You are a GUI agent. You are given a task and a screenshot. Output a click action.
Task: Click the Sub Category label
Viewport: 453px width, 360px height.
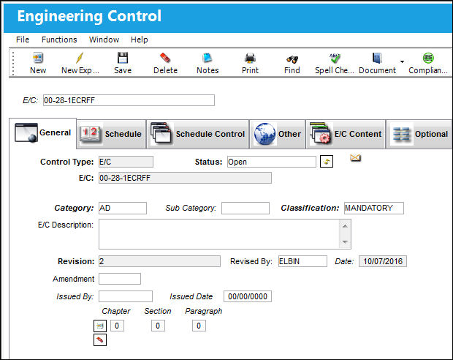191,208
